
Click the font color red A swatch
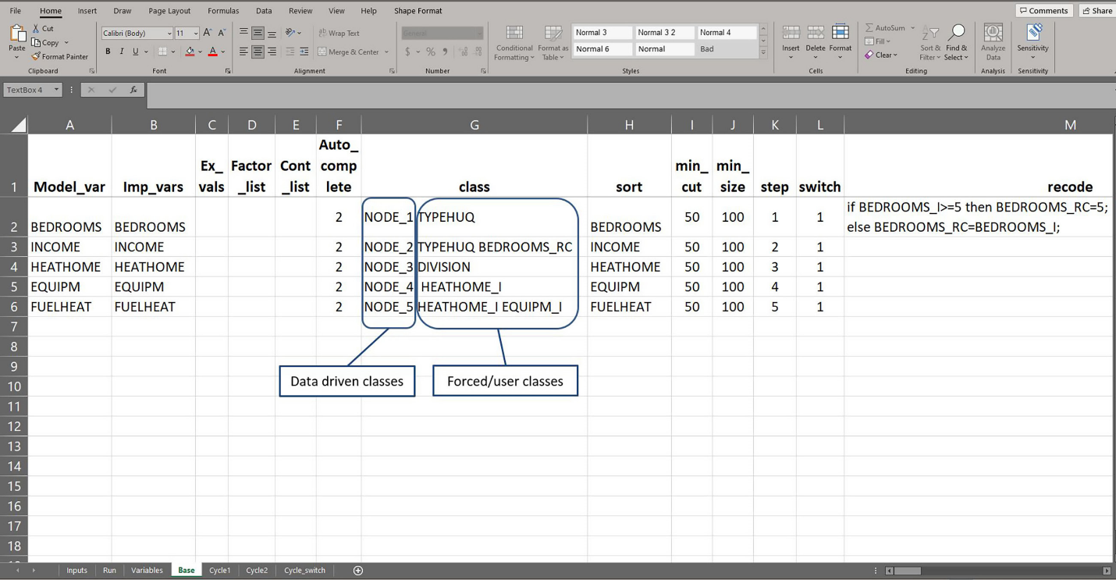pyautogui.click(x=212, y=52)
